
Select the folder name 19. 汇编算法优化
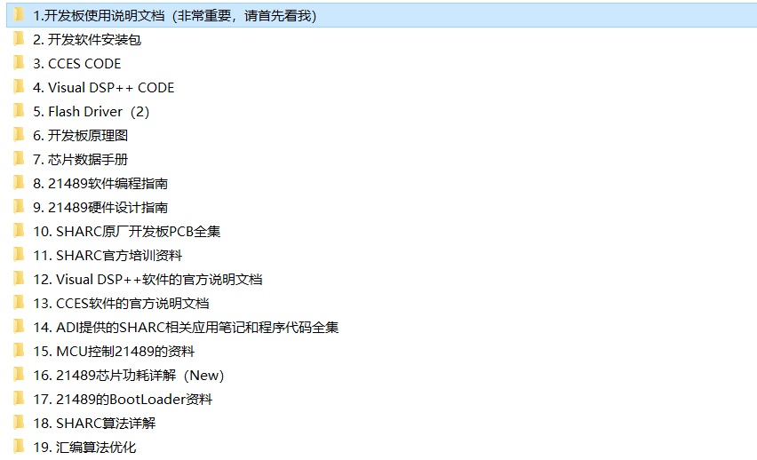84,447
